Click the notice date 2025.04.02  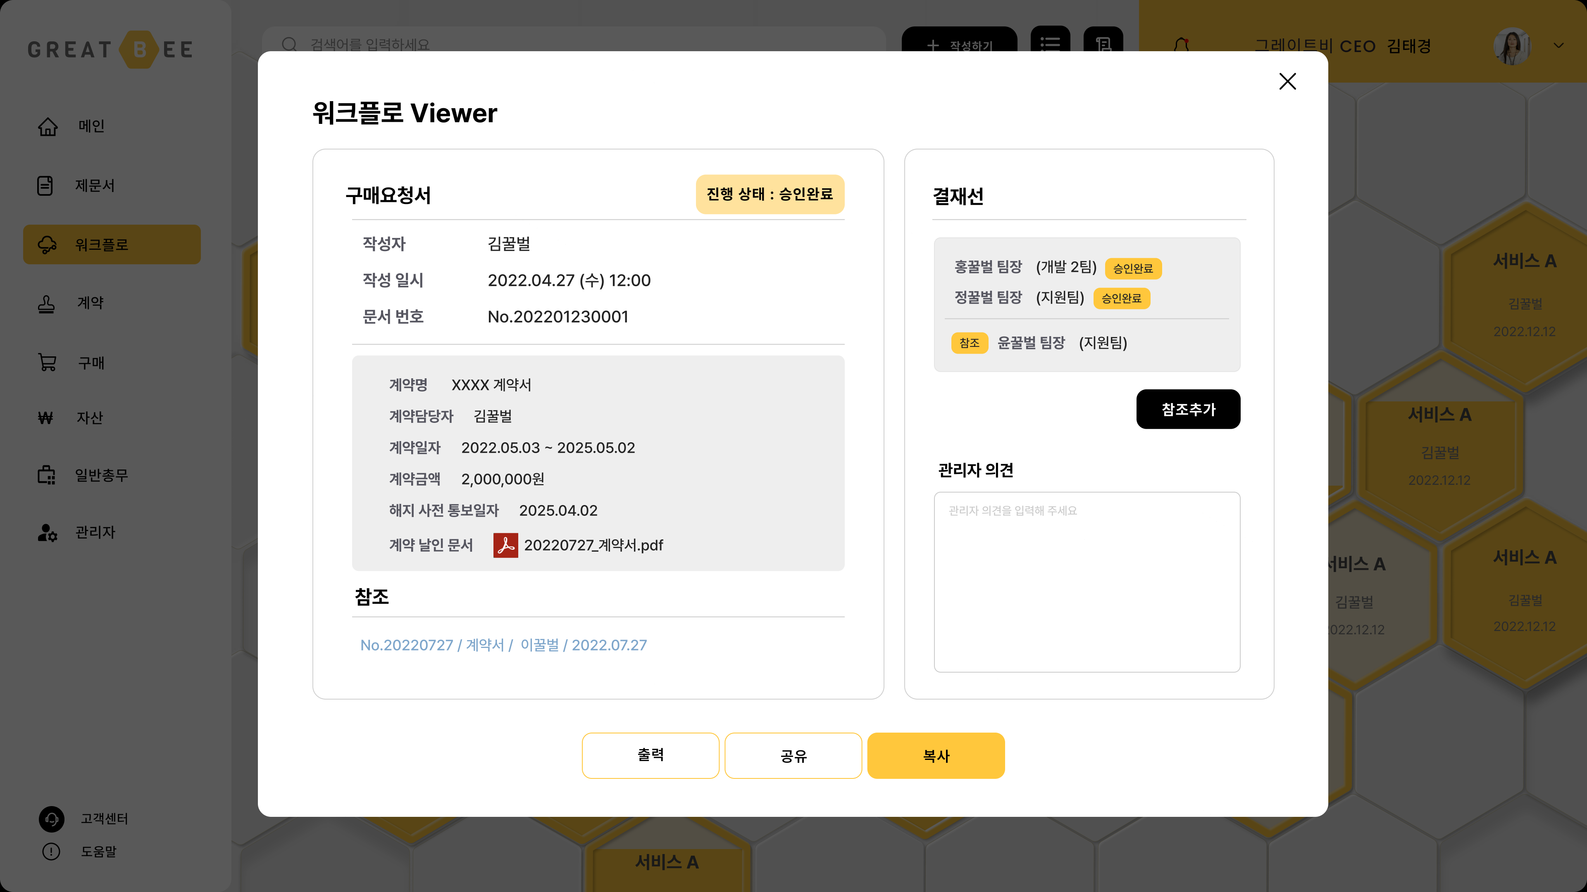coord(558,511)
